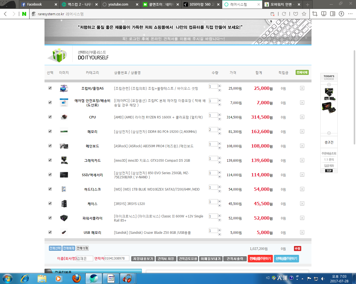Switch to the 쿨엔조이 tab
The height and width of the screenshot is (284, 356).
(x=161, y=4)
